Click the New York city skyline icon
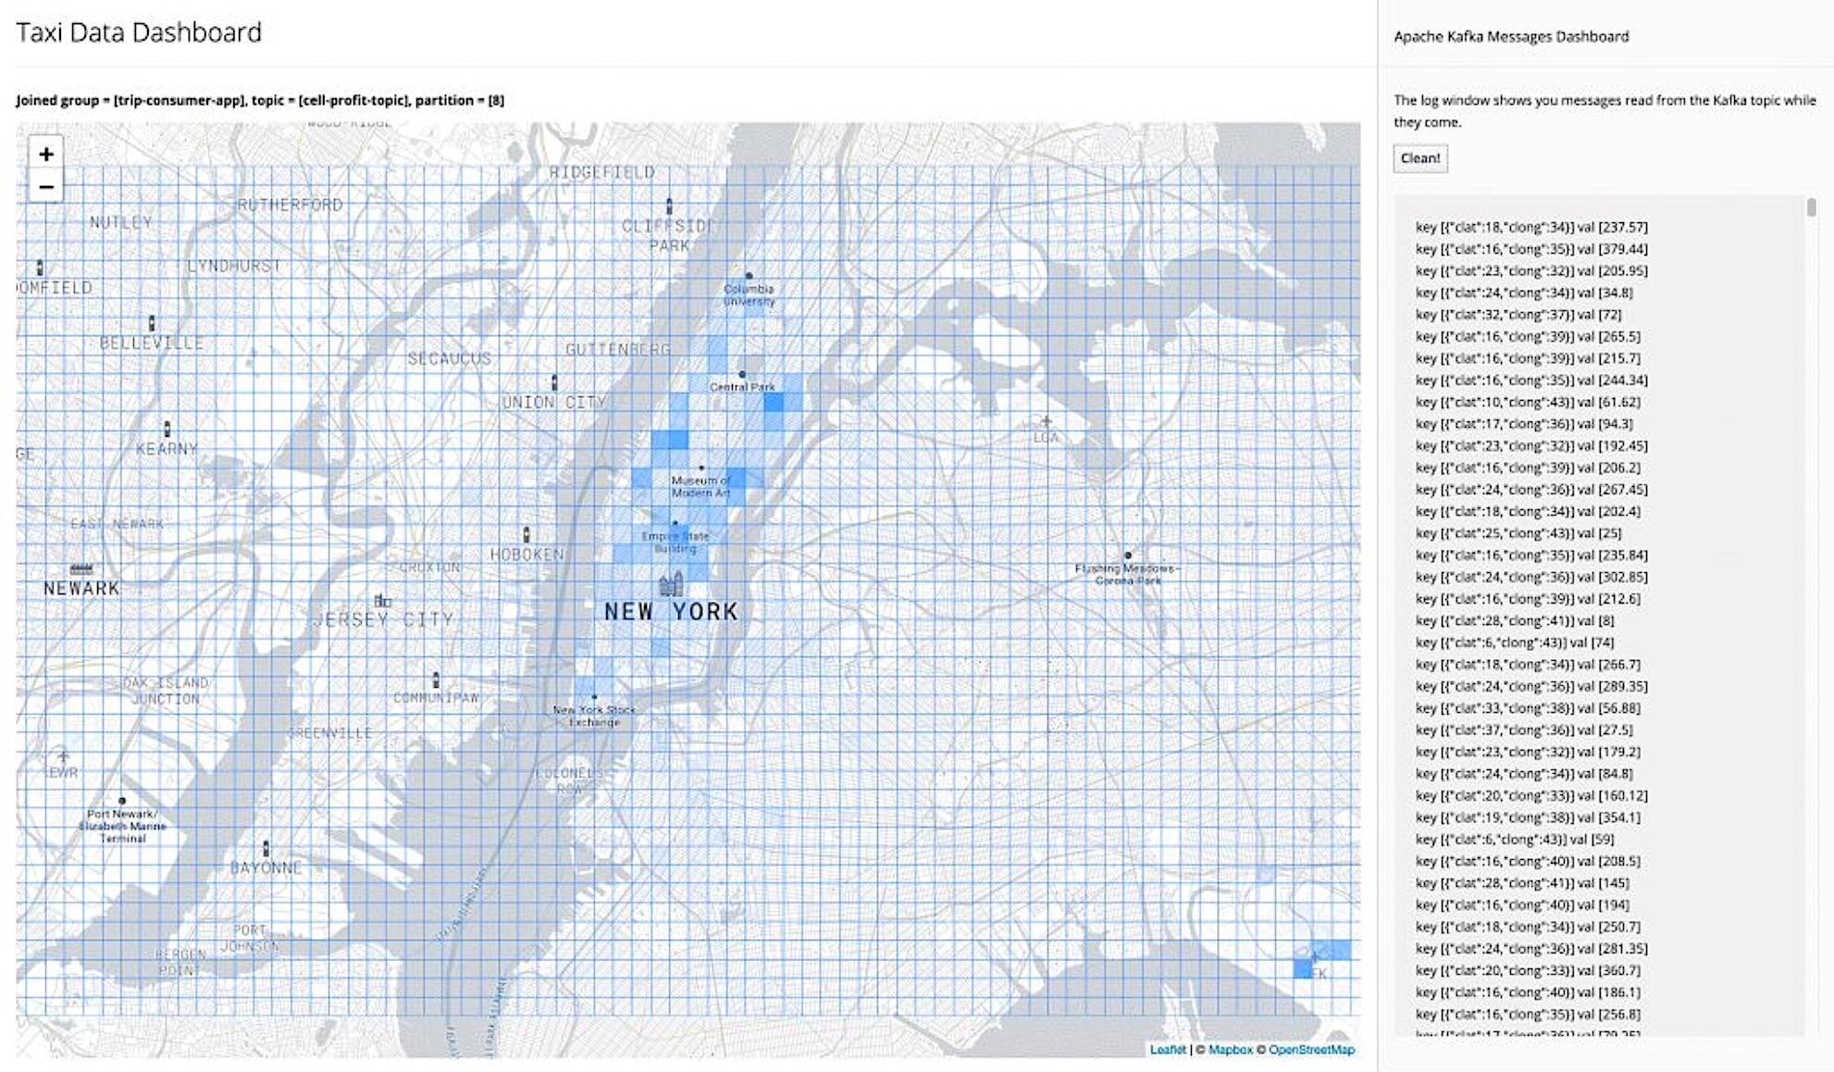The width and height of the screenshot is (1834, 1072). click(671, 584)
